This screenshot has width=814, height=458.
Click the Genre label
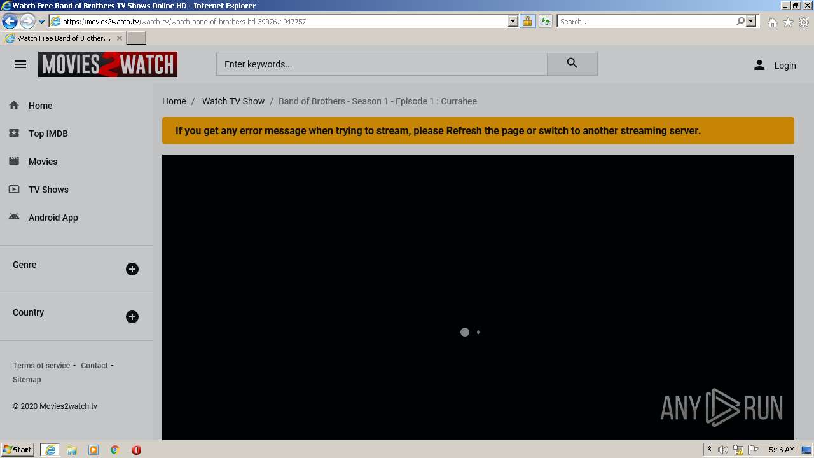[x=24, y=265]
